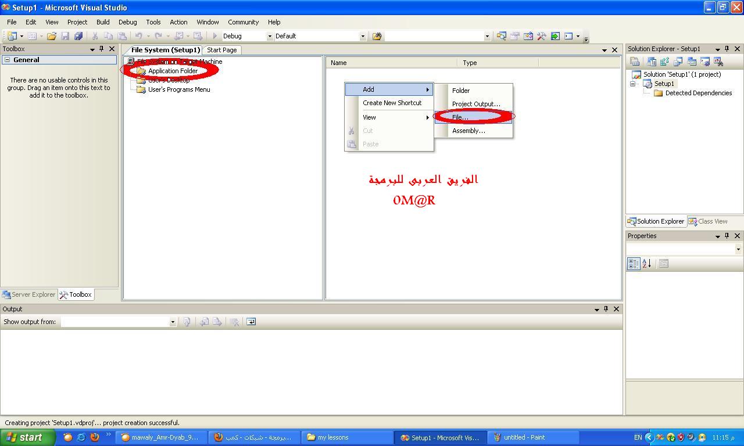Switch to the Class View tab
The image size is (744, 446).
point(708,221)
